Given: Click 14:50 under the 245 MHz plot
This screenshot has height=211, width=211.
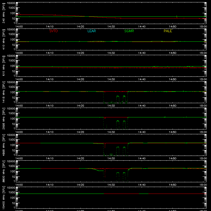Looking at the screenshot, I should pos(172,27).
